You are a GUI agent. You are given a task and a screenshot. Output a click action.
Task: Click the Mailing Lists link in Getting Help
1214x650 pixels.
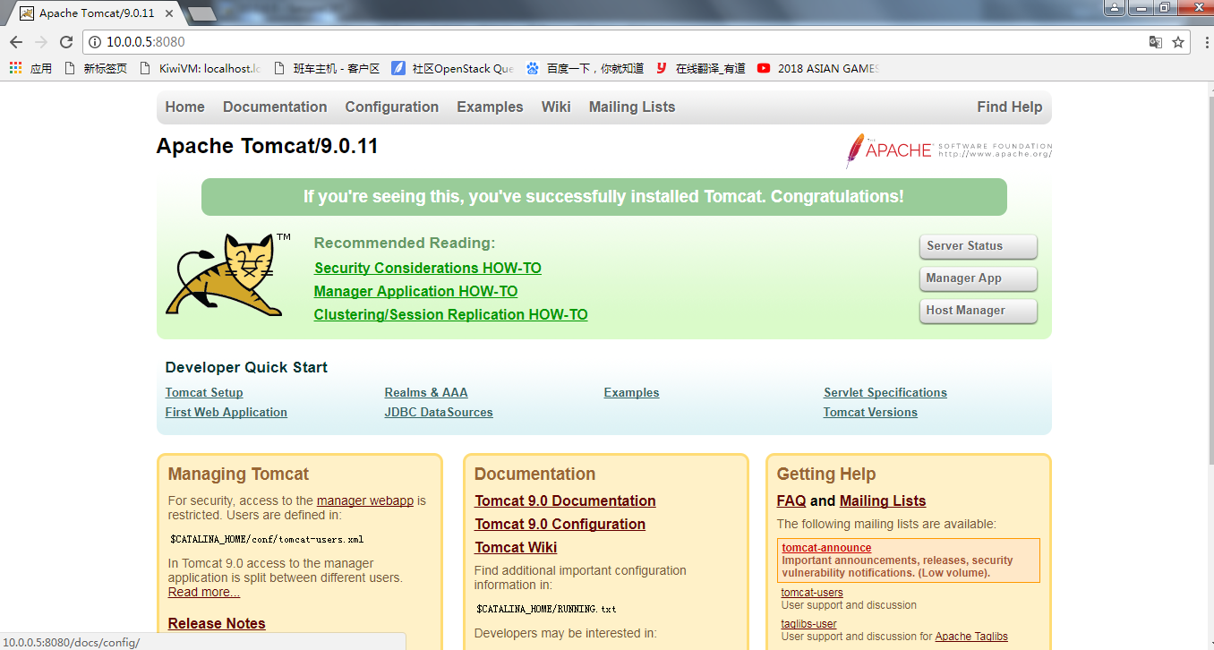tap(883, 500)
